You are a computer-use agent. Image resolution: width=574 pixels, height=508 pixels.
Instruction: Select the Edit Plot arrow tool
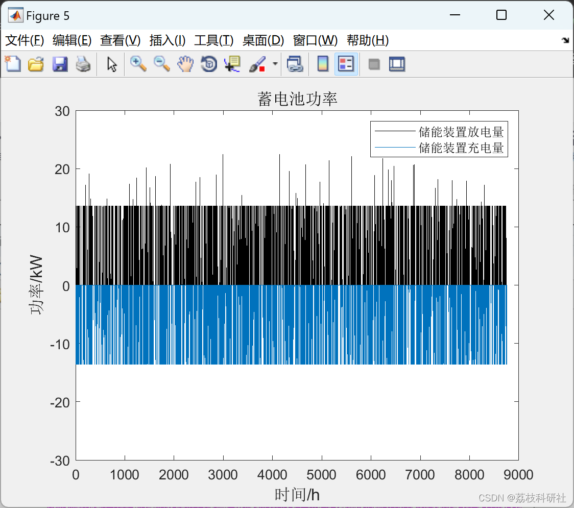[x=112, y=64]
